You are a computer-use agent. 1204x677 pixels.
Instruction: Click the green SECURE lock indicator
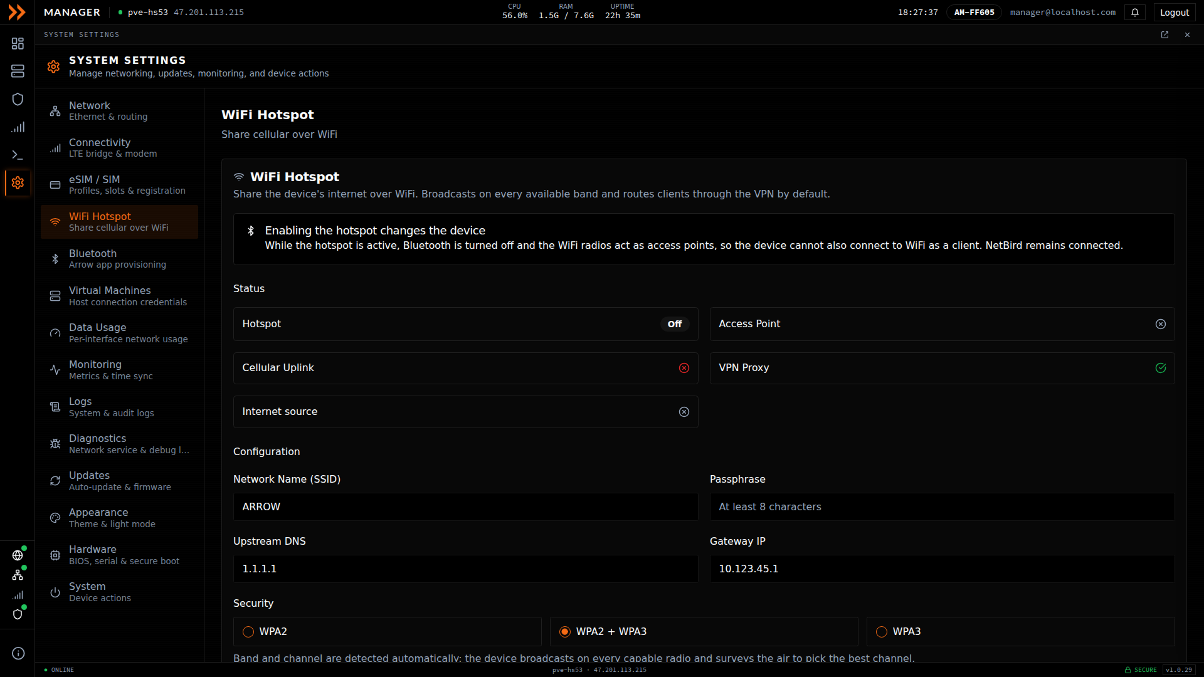tap(1141, 669)
